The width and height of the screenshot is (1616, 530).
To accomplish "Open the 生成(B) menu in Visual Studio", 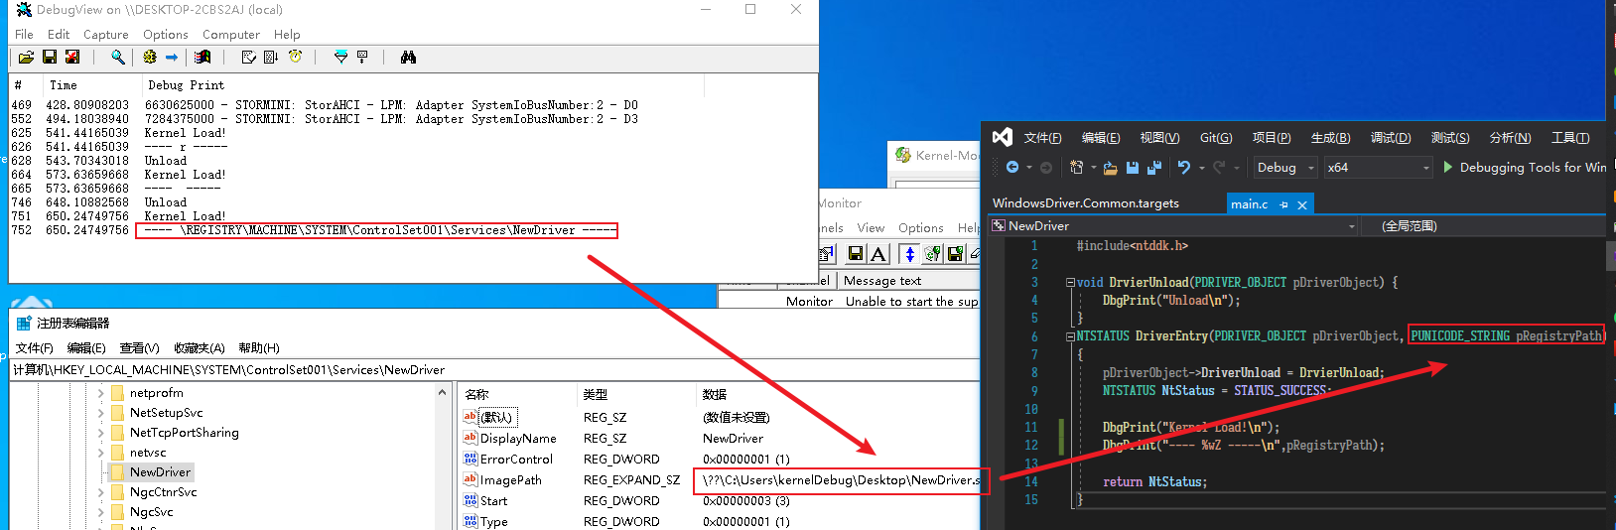I will point(1330,138).
